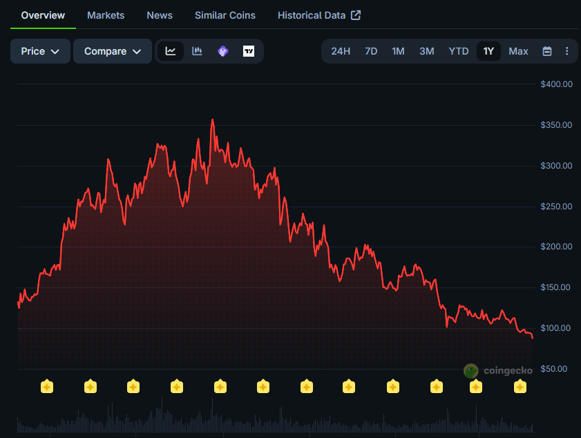Click the last yellow event marker

pyautogui.click(x=520, y=386)
